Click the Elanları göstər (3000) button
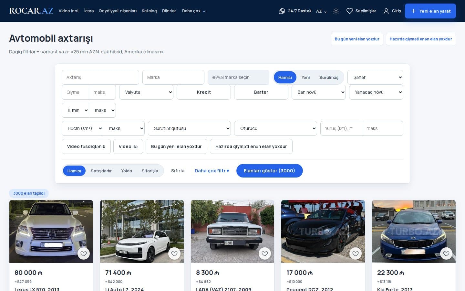465x291 pixels. [270, 171]
